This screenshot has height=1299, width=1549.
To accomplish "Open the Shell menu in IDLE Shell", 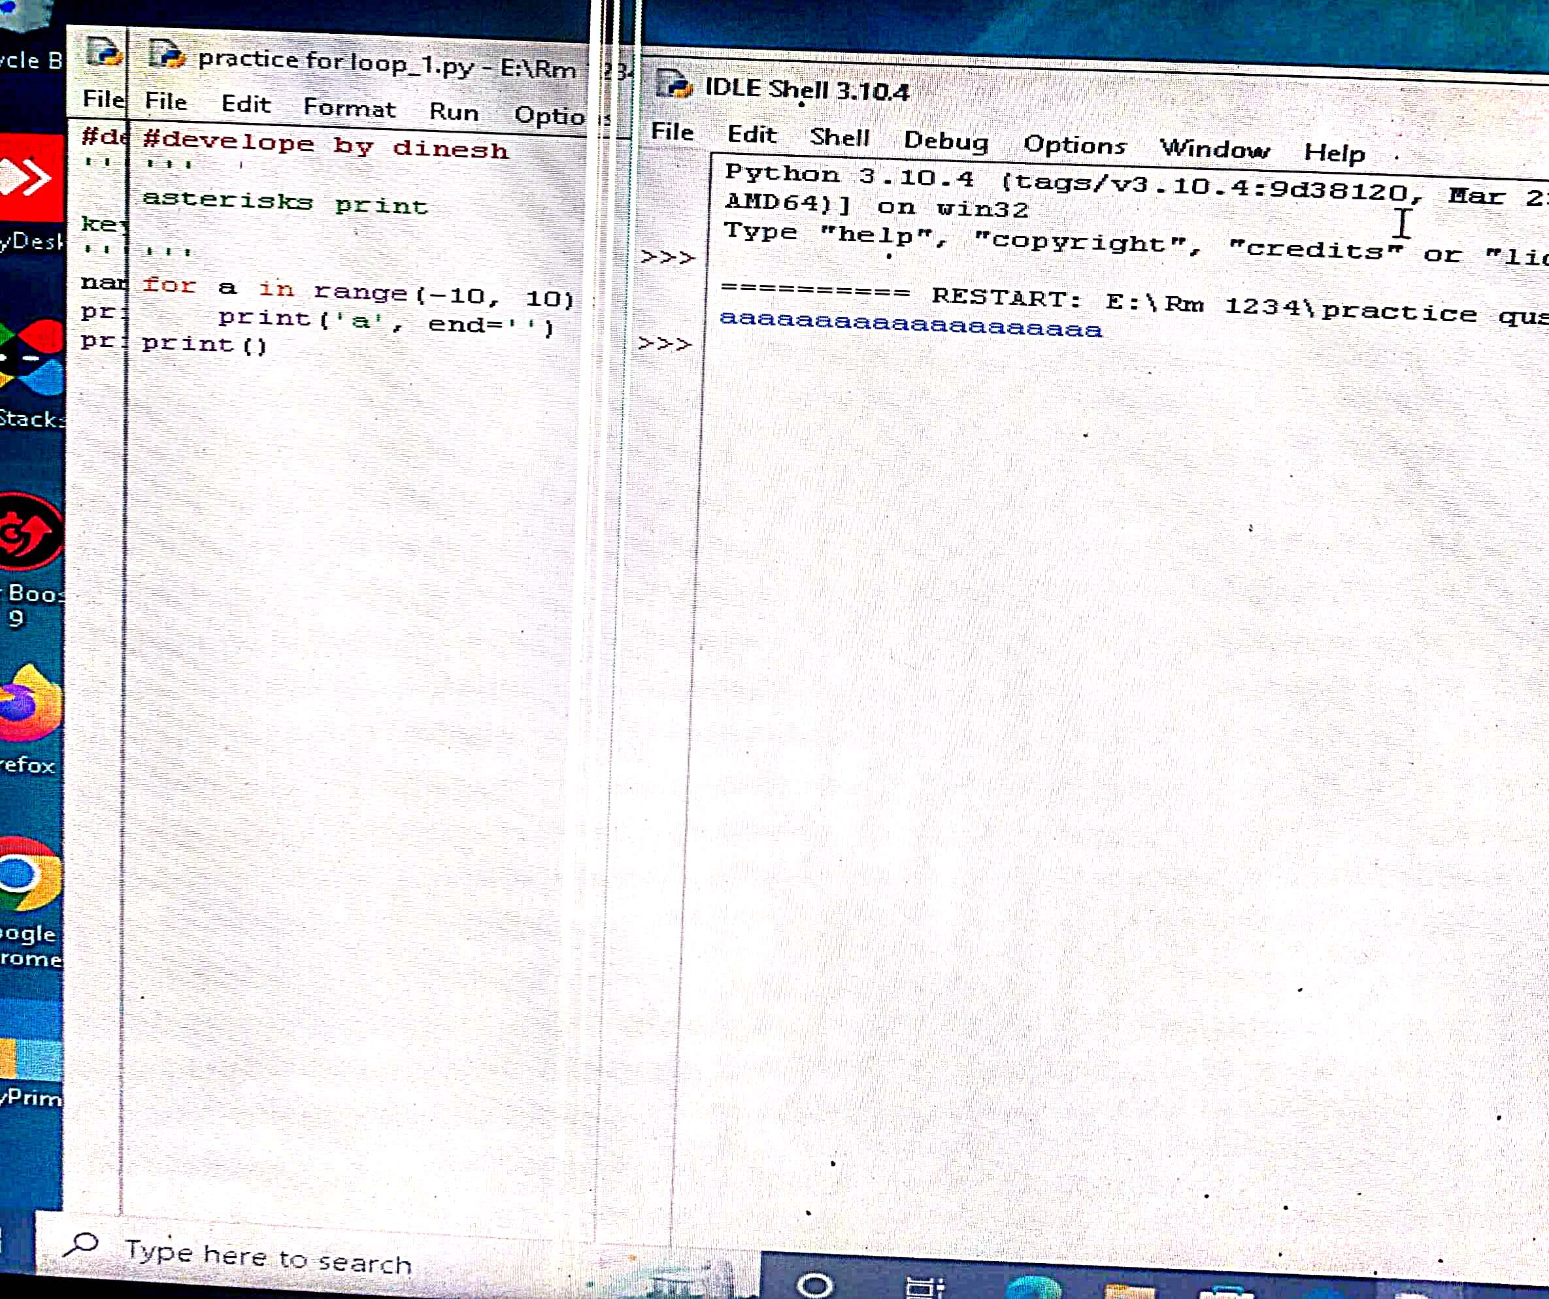I will click(839, 137).
